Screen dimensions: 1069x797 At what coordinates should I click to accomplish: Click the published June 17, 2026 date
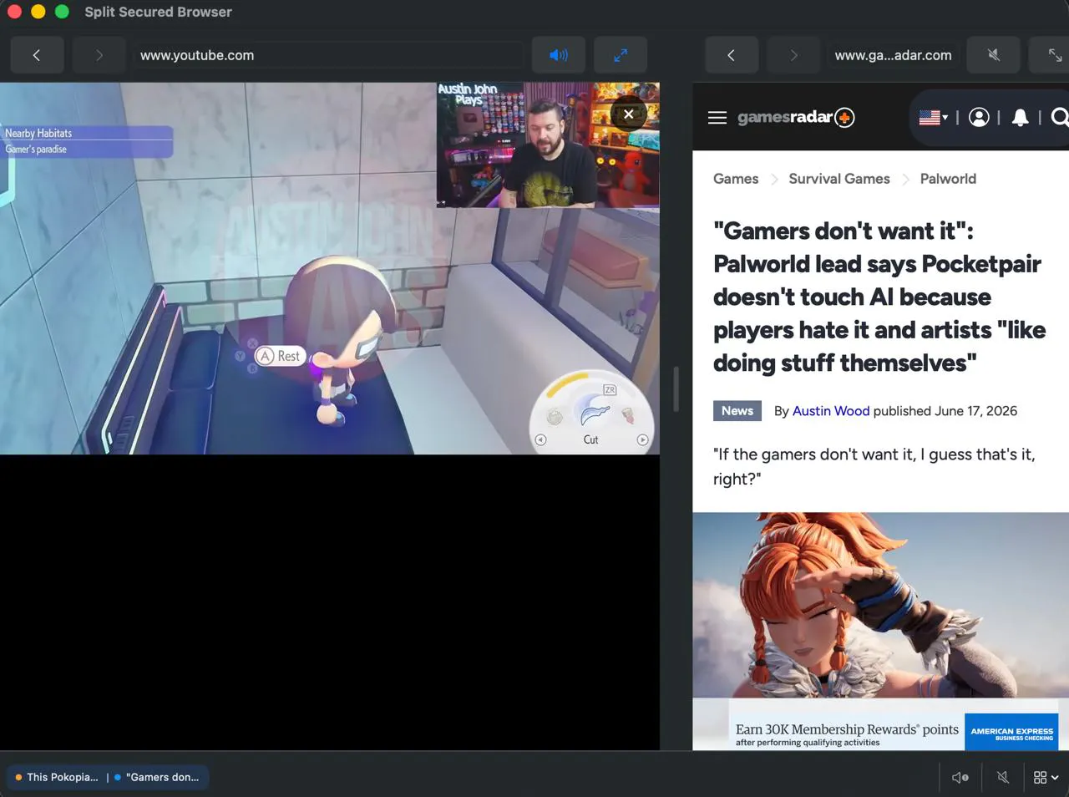(x=945, y=411)
